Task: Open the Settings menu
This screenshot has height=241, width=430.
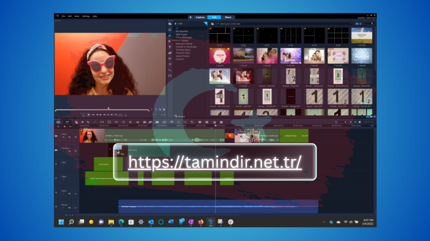Action: 86,16
